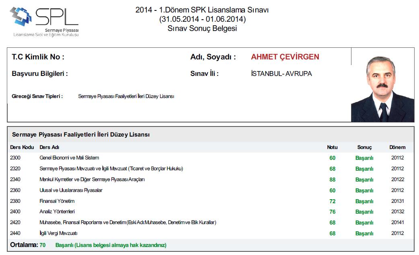
Task: Select course 'Finansal Yönetim'
Action: click(x=57, y=201)
